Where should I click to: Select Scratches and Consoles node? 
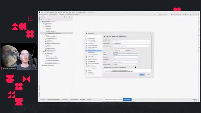tap(48, 65)
